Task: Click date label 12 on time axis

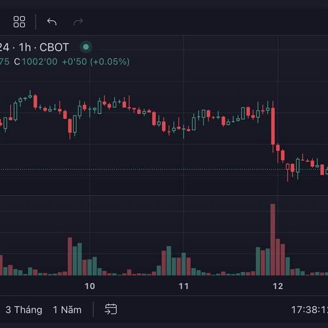Action: 278,286
